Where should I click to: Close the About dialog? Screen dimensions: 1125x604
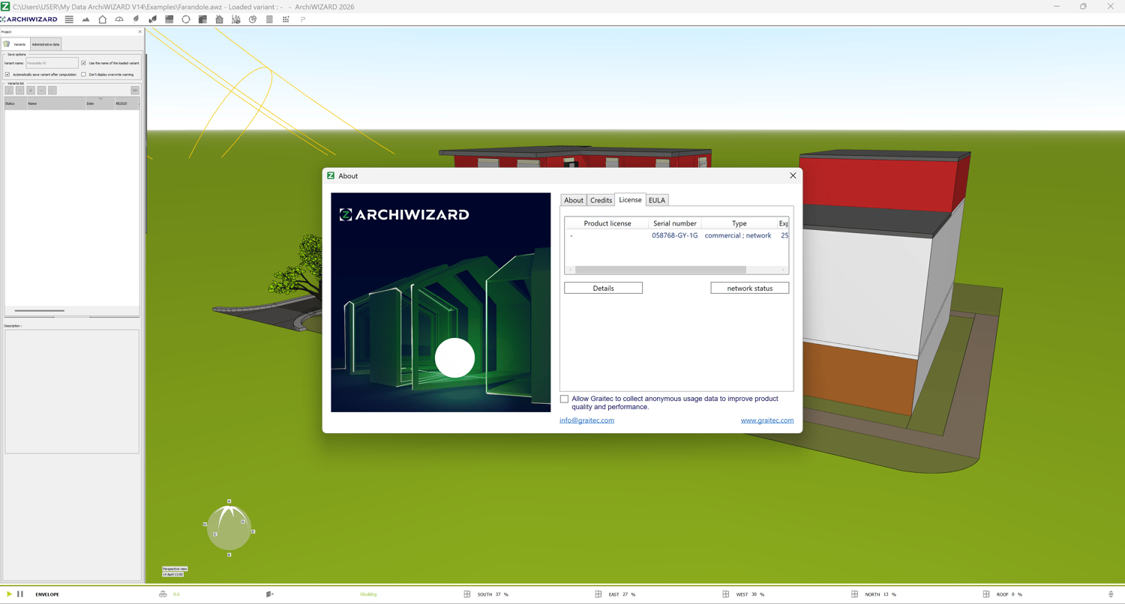coord(793,175)
